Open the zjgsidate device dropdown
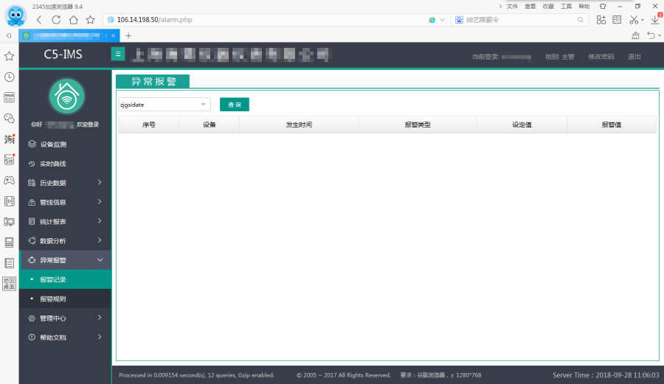This screenshot has height=384, width=664. click(165, 105)
